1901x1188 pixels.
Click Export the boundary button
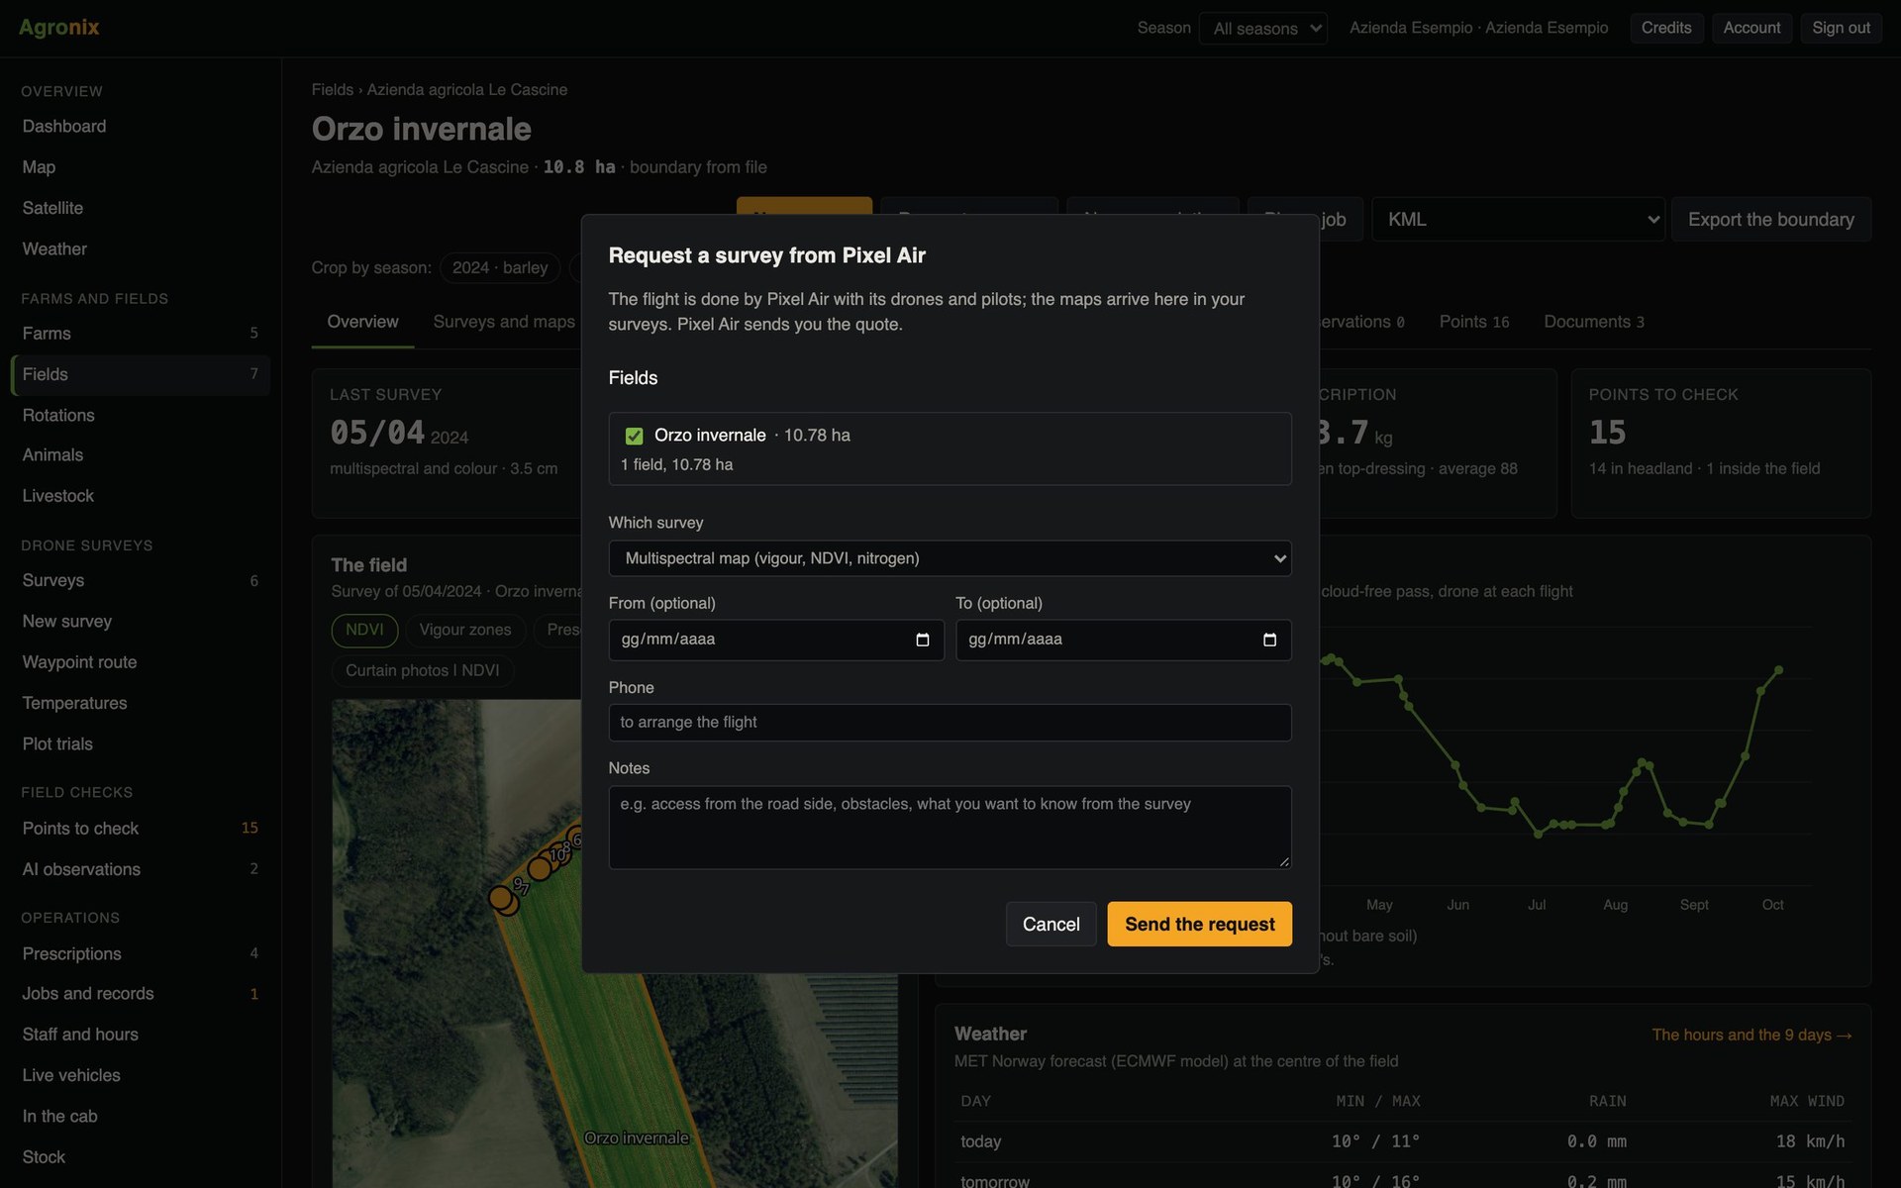[x=1771, y=219]
